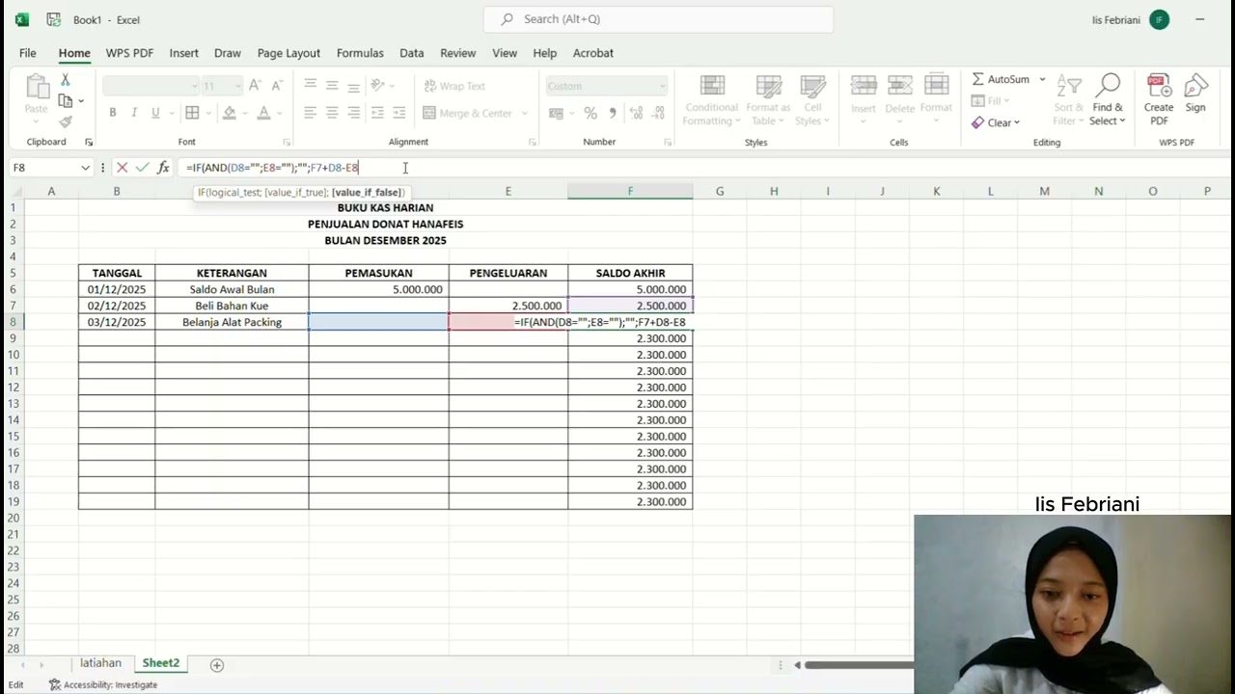Expand the font size dropdown
This screenshot has height=694, width=1235.
pos(236,86)
